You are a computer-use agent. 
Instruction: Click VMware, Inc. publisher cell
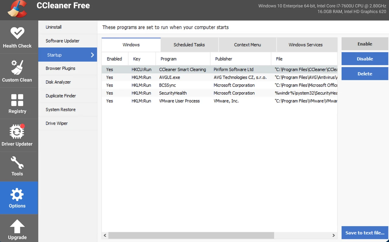(x=226, y=101)
